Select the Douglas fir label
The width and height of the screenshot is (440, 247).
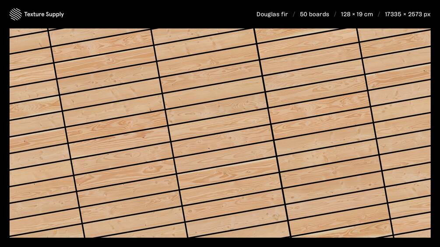tap(272, 14)
